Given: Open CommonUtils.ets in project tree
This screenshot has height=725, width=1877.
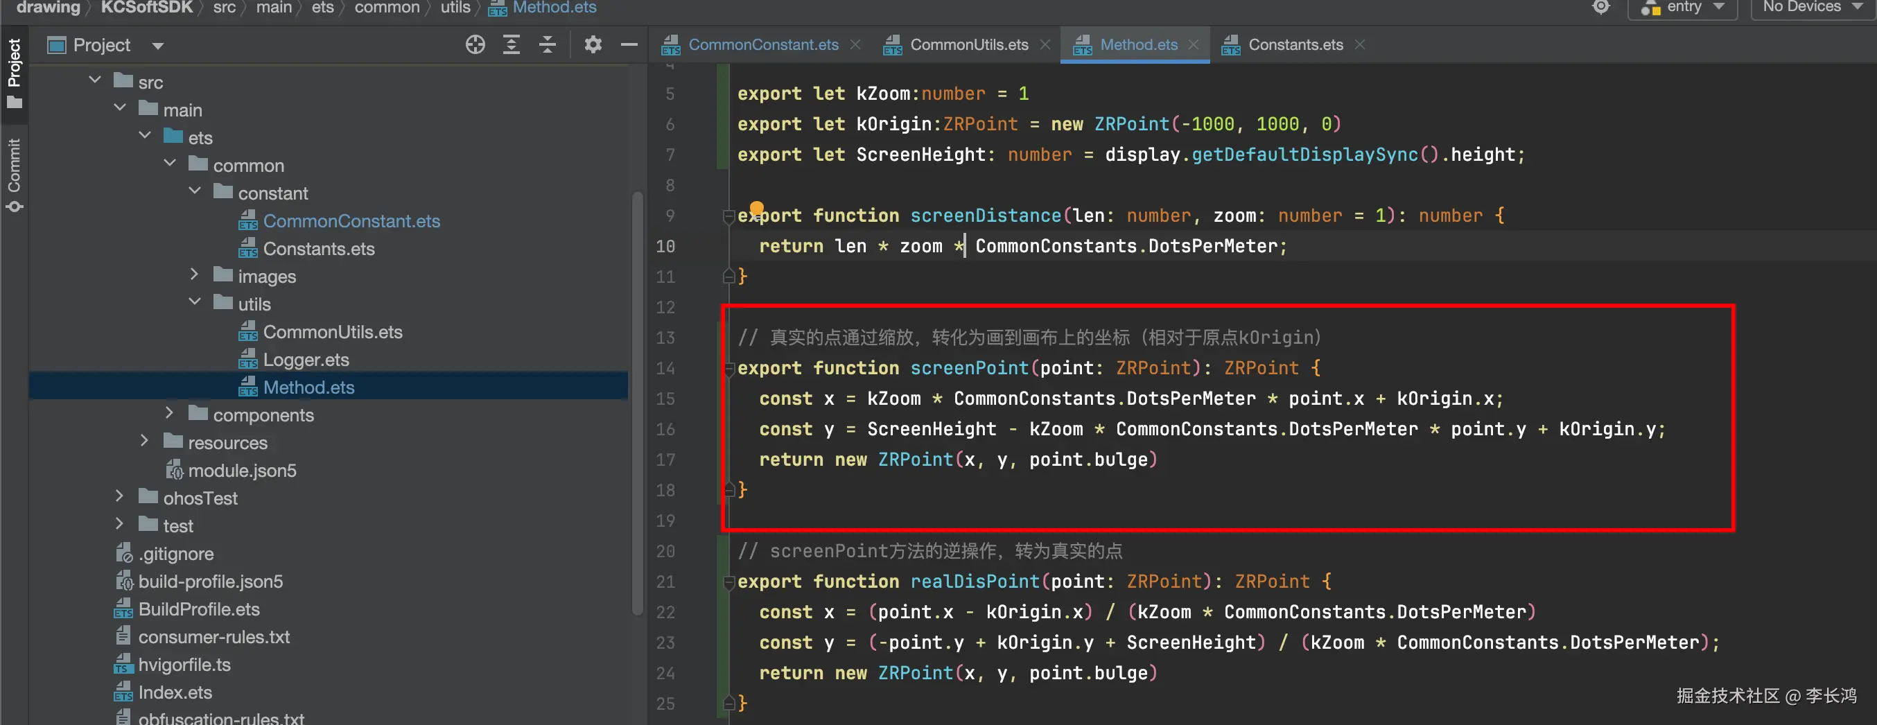Looking at the screenshot, I should coord(332,331).
